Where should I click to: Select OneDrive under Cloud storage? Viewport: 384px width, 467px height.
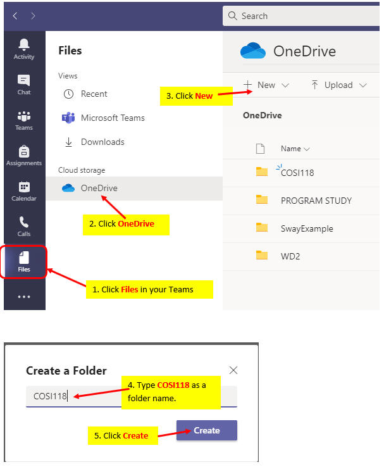[x=134, y=188]
